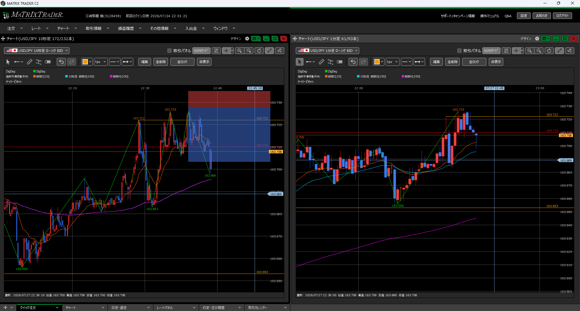Refresh the 1分足 chart
Screen dimensions: 580x311
[x=549, y=51]
